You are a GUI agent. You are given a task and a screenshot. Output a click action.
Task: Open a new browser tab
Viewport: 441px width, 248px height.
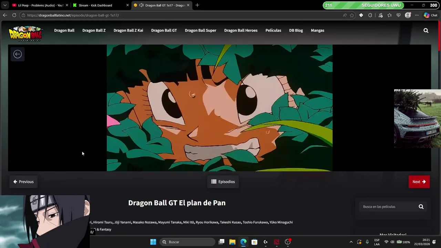197,5
